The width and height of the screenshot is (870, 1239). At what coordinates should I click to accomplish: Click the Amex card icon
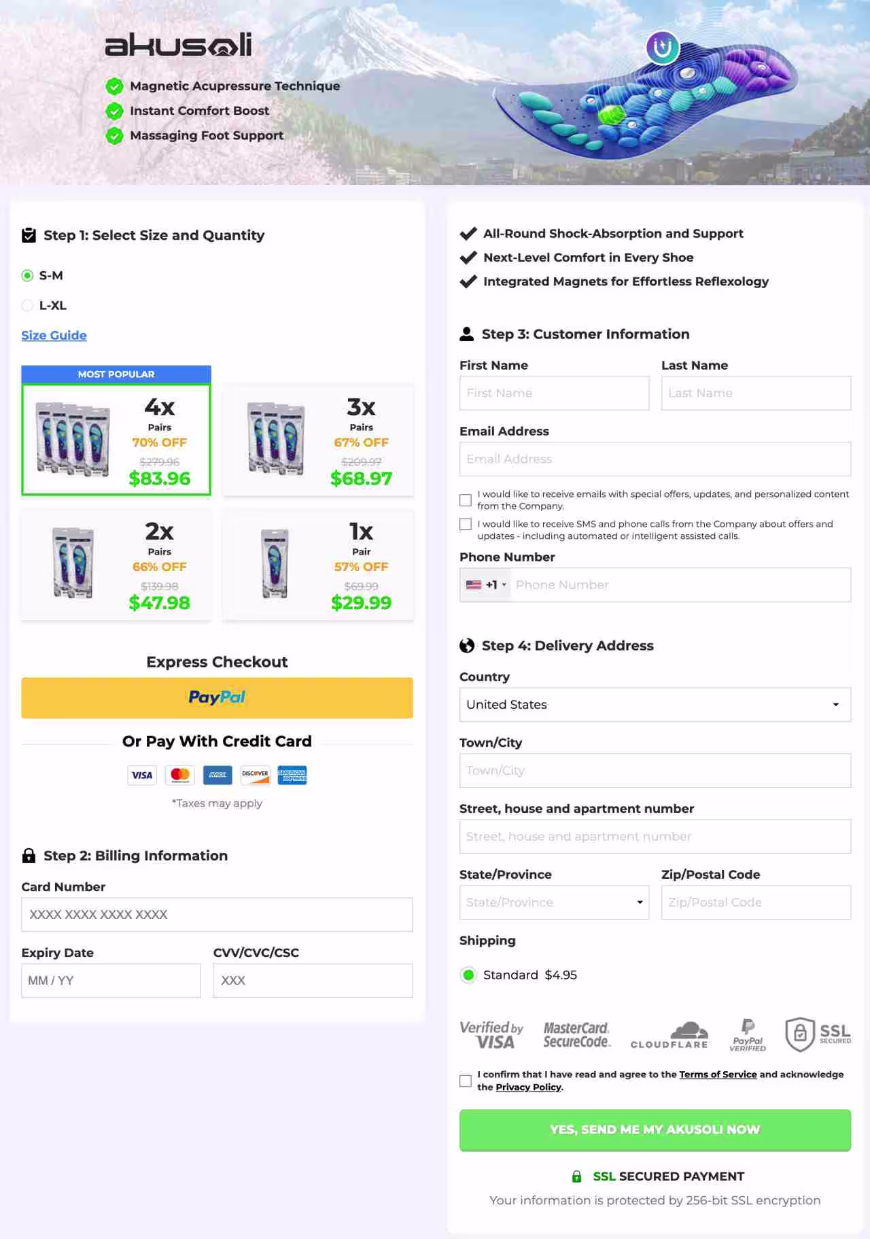[x=217, y=775]
